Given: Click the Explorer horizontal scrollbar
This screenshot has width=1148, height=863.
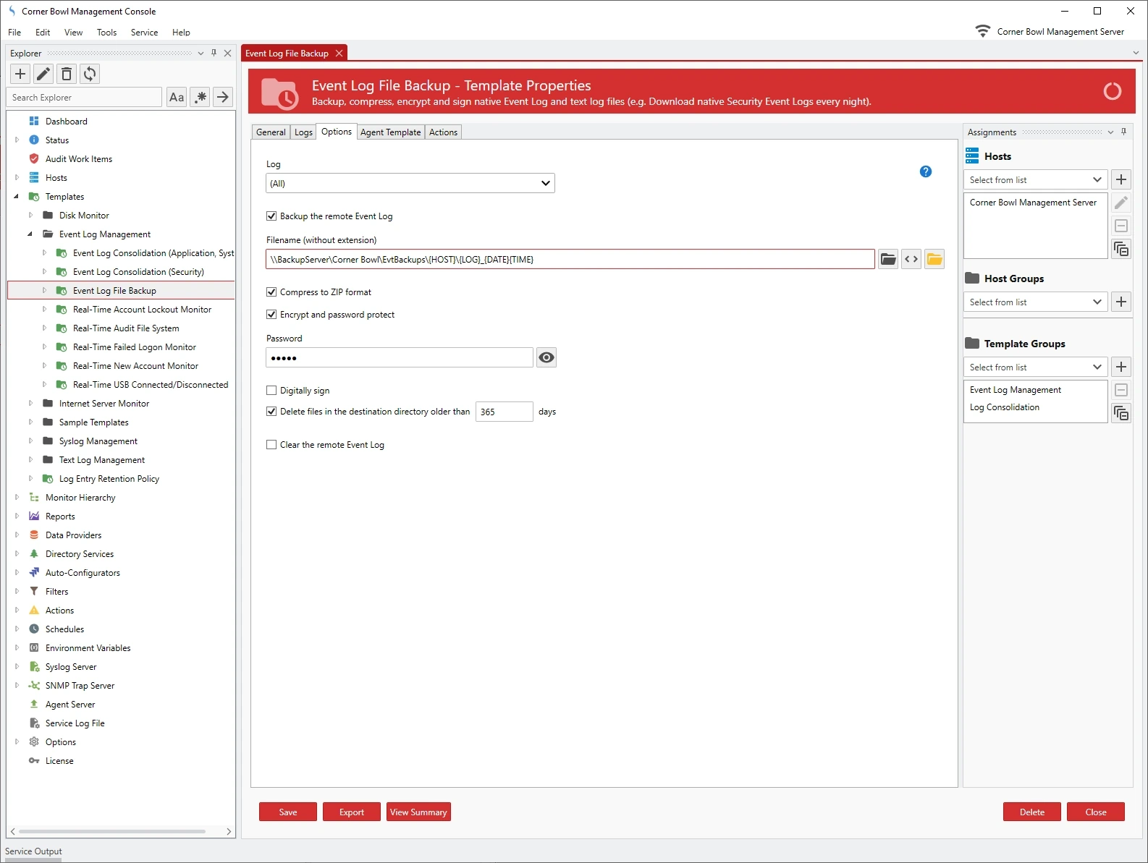Looking at the screenshot, I should [112, 831].
